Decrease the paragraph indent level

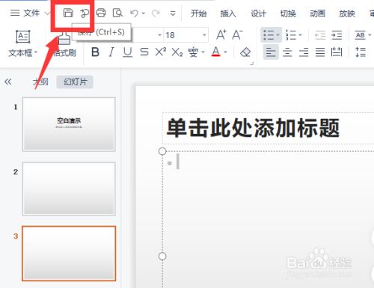[320, 35]
